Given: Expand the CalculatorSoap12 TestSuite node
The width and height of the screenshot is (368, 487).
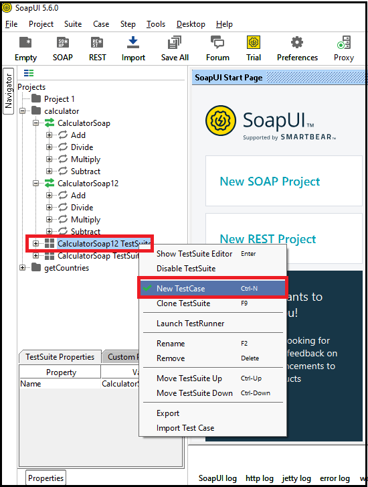Looking at the screenshot, I should click(35, 244).
